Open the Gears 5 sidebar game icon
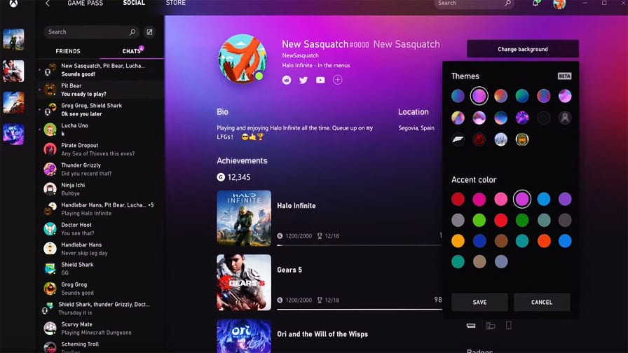628x353 pixels. click(x=13, y=71)
